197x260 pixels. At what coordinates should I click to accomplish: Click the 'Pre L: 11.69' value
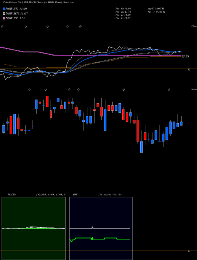(x=123, y=15)
